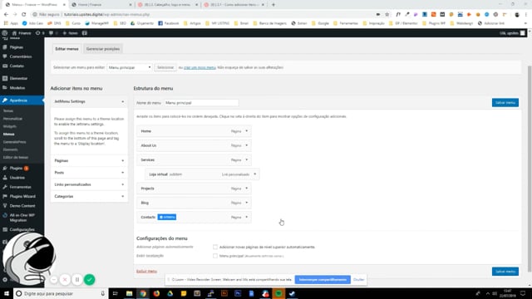The width and height of the screenshot is (532, 299).
Task: Open File Explorer from the taskbar
Action: [130, 293]
